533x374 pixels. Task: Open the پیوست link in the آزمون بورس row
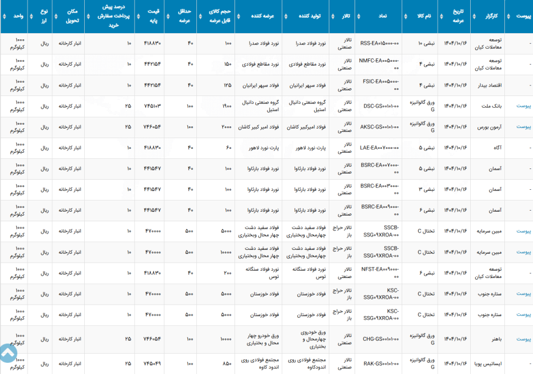523,127
